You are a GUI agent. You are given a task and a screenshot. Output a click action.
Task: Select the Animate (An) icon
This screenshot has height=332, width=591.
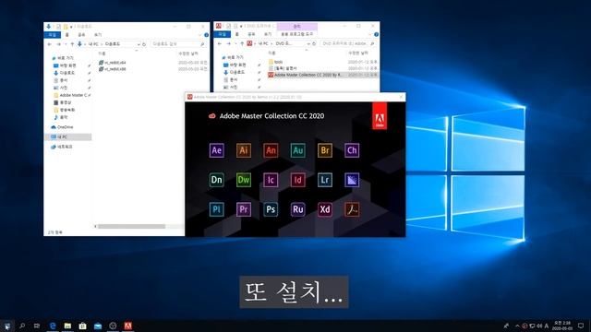[271, 150]
